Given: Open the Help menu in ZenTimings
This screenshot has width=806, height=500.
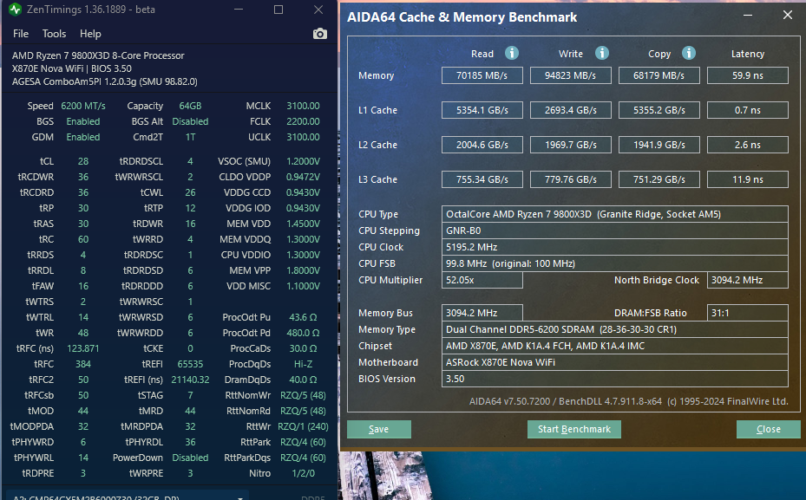Looking at the screenshot, I should (90, 34).
